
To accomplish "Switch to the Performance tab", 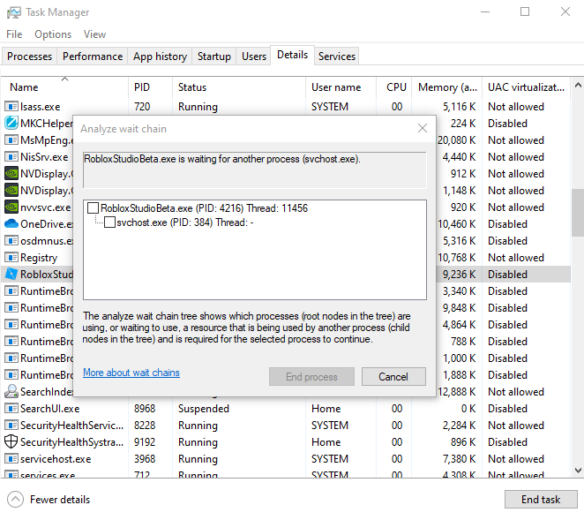I will pyautogui.click(x=93, y=57).
